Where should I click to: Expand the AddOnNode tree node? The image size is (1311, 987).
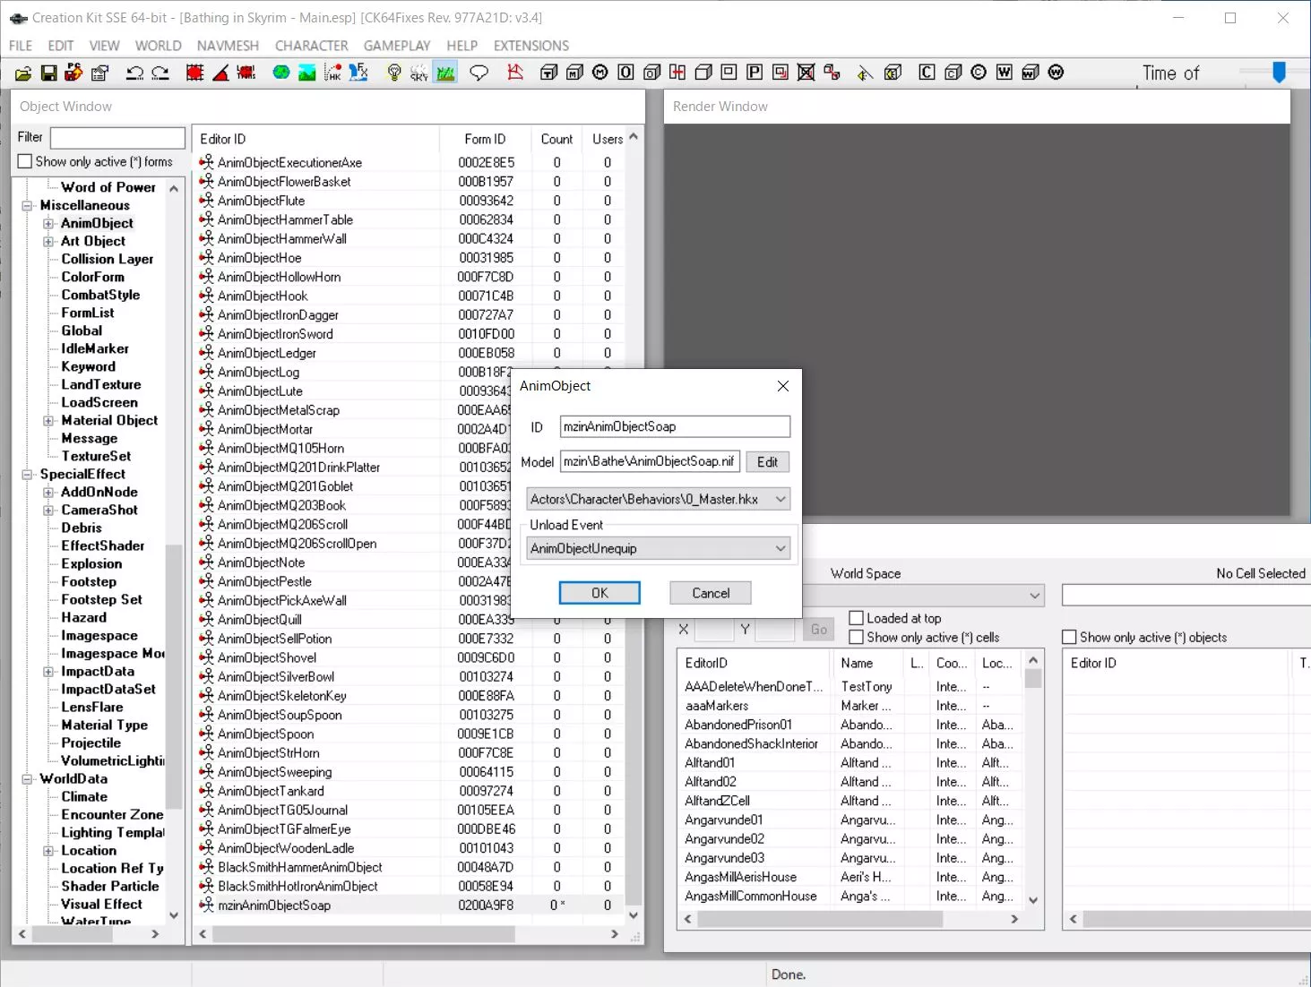click(x=48, y=492)
